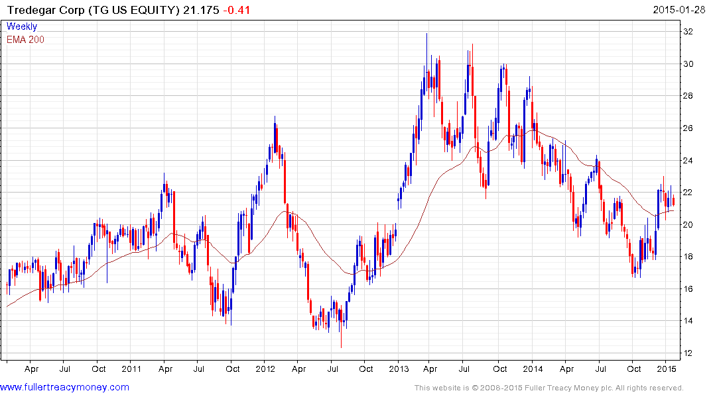This screenshot has height=397, width=713.
Task: Click the '20' price axis label
Action: [688, 224]
